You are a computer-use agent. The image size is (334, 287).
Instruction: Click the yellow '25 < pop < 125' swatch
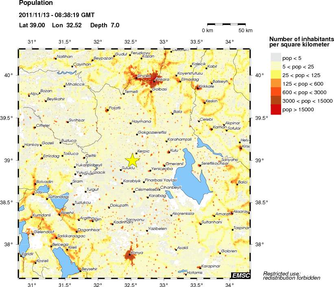(276, 75)
